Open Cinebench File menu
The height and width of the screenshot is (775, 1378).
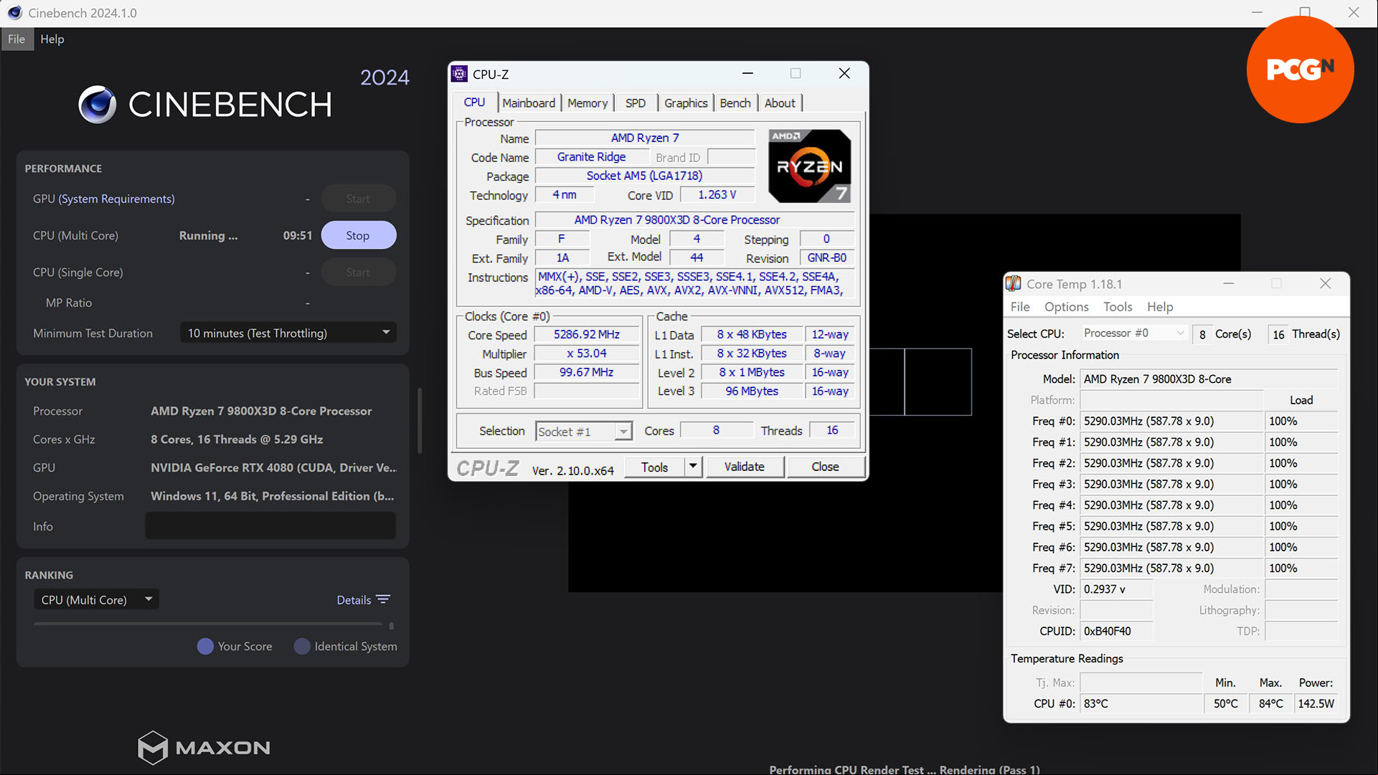pos(16,39)
